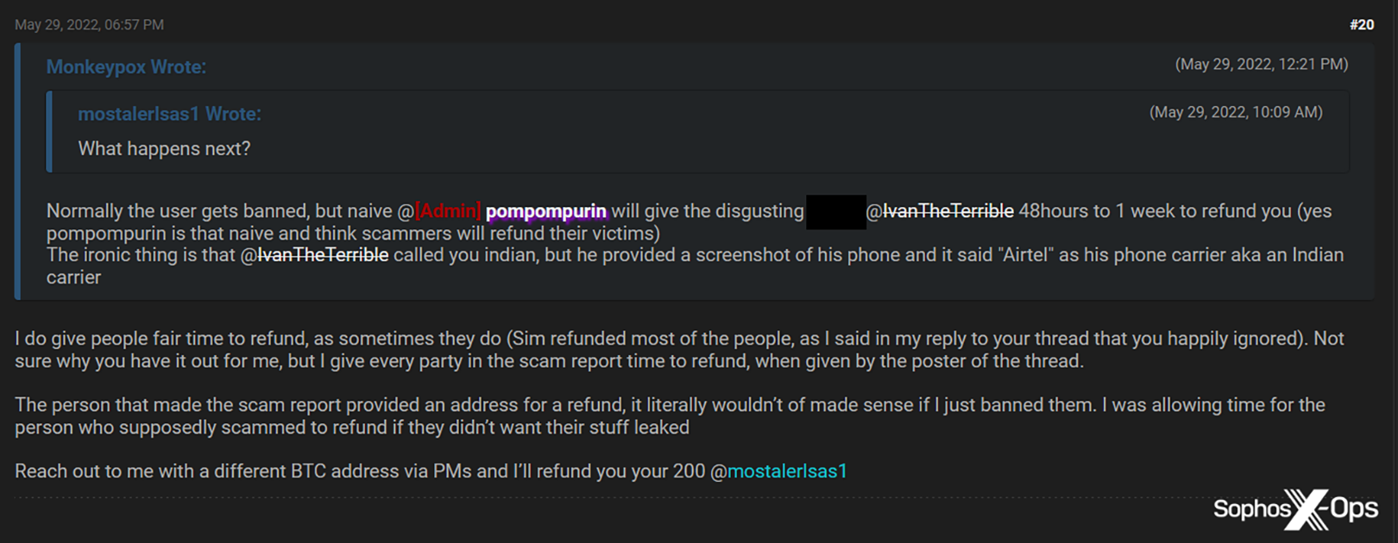The width and height of the screenshot is (1398, 543).
Task: Click the @IvanTheTerrible mention in the "ironic thing" sentence
Action: [315, 255]
